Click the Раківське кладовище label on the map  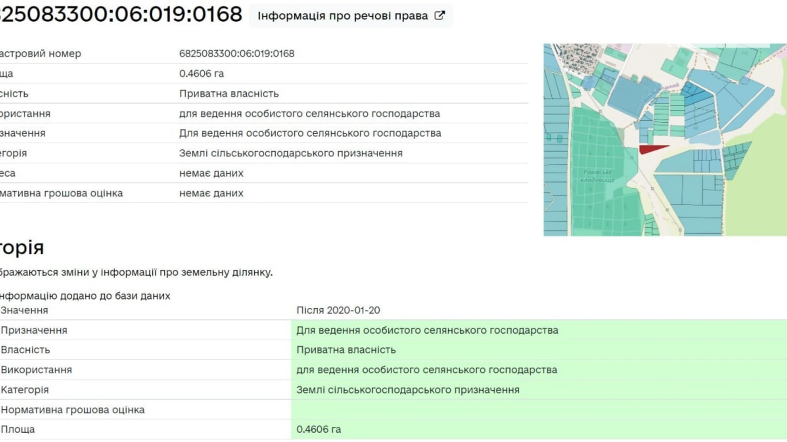pyautogui.click(x=597, y=176)
